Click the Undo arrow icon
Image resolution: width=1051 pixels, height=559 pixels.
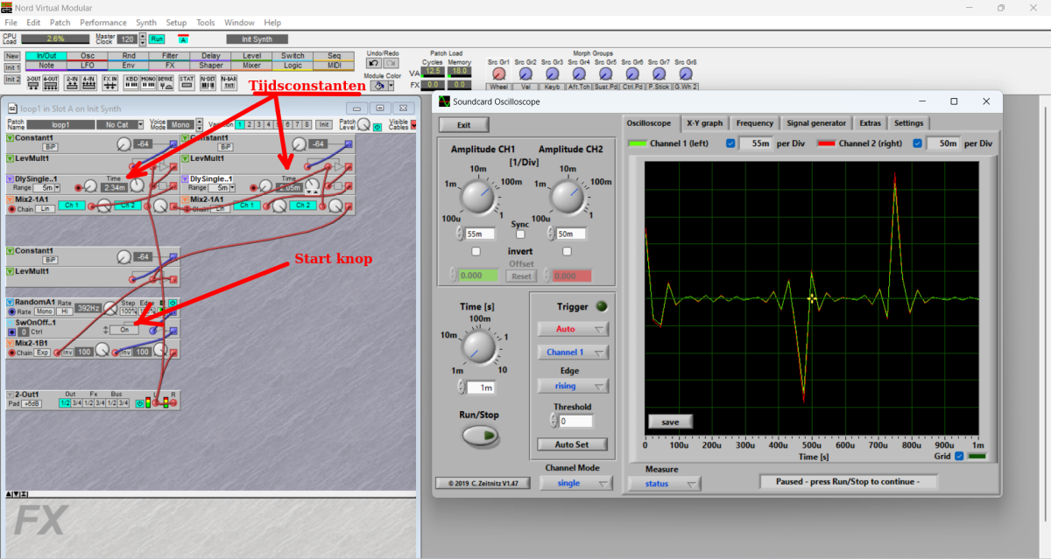[374, 63]
